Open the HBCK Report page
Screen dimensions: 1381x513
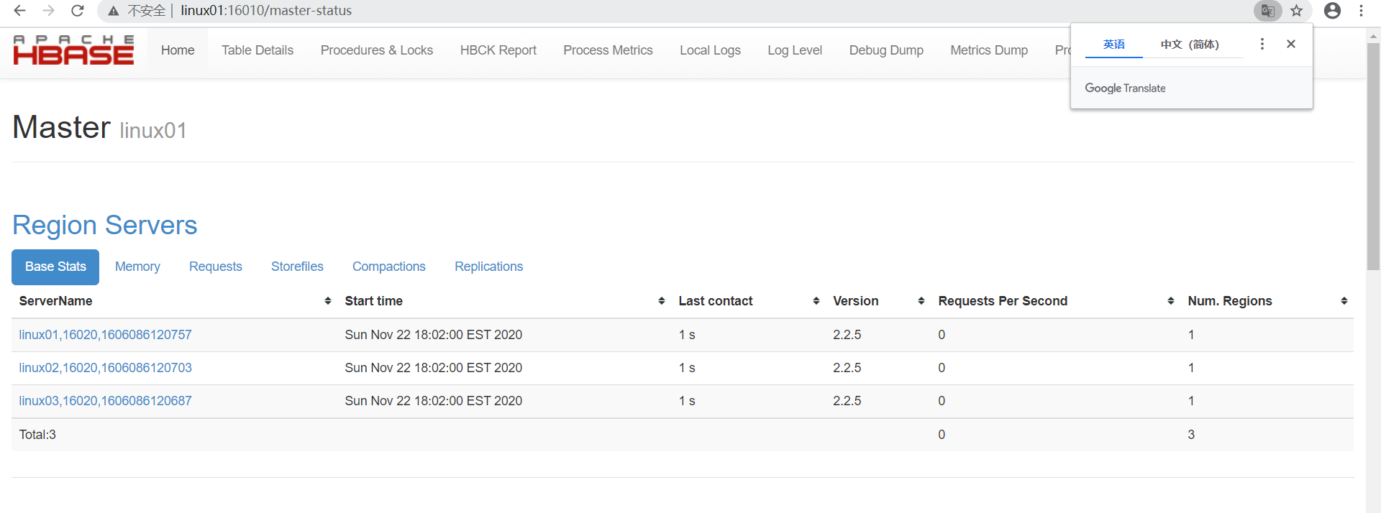pyautogui.click(x=498, y=50)
